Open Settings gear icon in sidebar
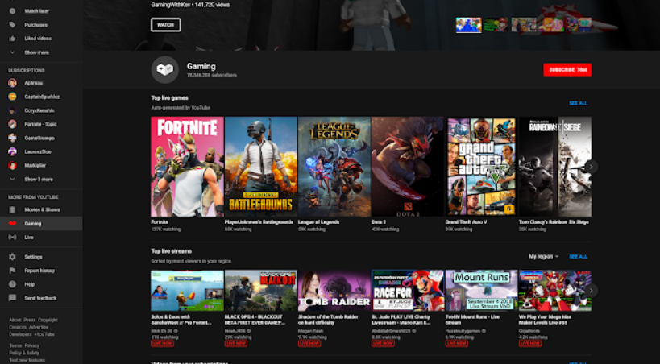660x364 pixels. tap(12, 257)
